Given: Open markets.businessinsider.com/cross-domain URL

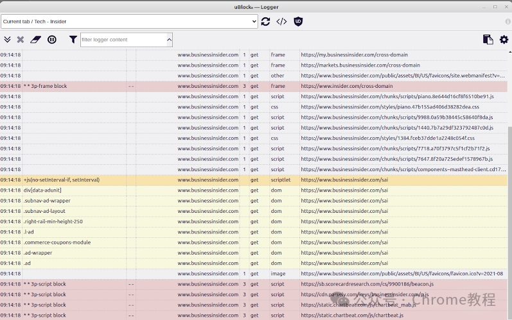Looking at the screenshot, I should 360,65.
